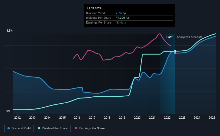Click the 2015 x-axis label
The width and height of the screenshot is (220, 136).
[62, 118]
